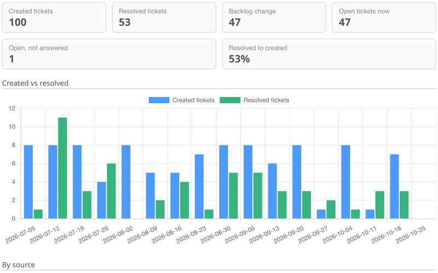Click the blue created bar for 2026-07-12
This screenshot has width=438, height=273.
coord(53,182)
